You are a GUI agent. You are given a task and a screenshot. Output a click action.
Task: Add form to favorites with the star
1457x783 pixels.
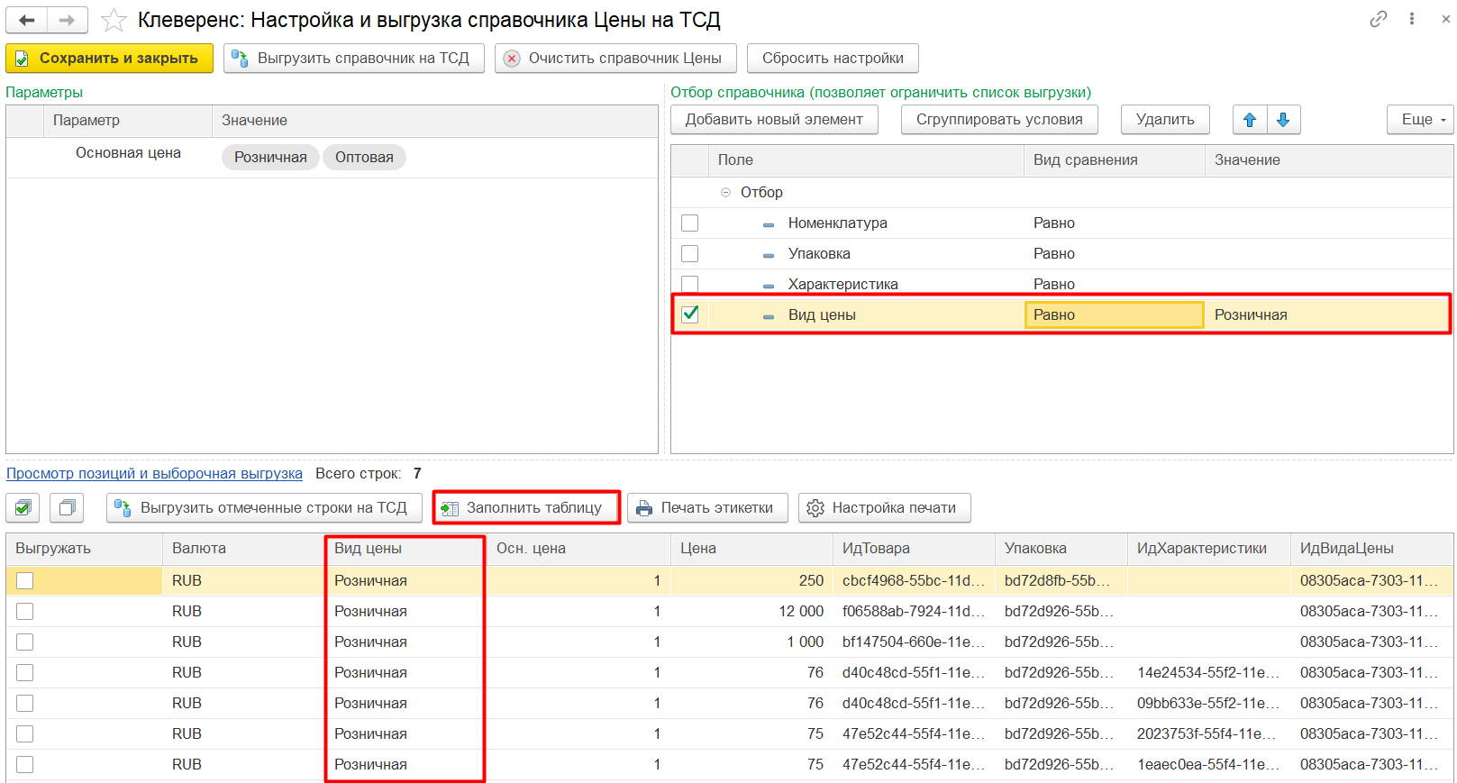point(114,20)
